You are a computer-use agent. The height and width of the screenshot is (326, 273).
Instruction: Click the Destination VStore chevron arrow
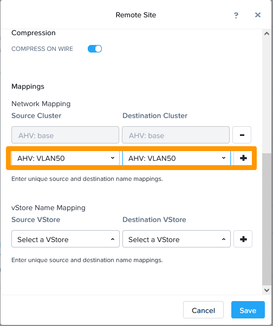click(224, 239)
